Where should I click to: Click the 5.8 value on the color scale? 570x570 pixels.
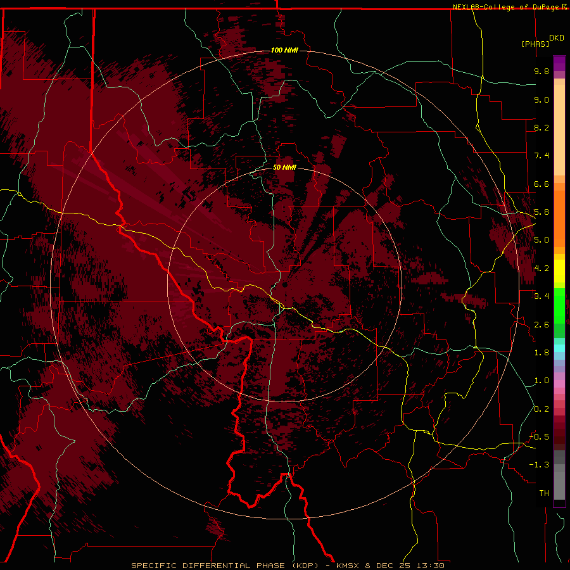pyautogui.click(x=541, y=212)
